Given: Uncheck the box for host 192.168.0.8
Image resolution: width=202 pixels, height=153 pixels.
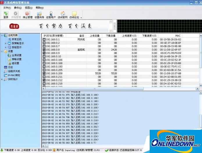Looking at the screenshot, I should tap(44, 50).
